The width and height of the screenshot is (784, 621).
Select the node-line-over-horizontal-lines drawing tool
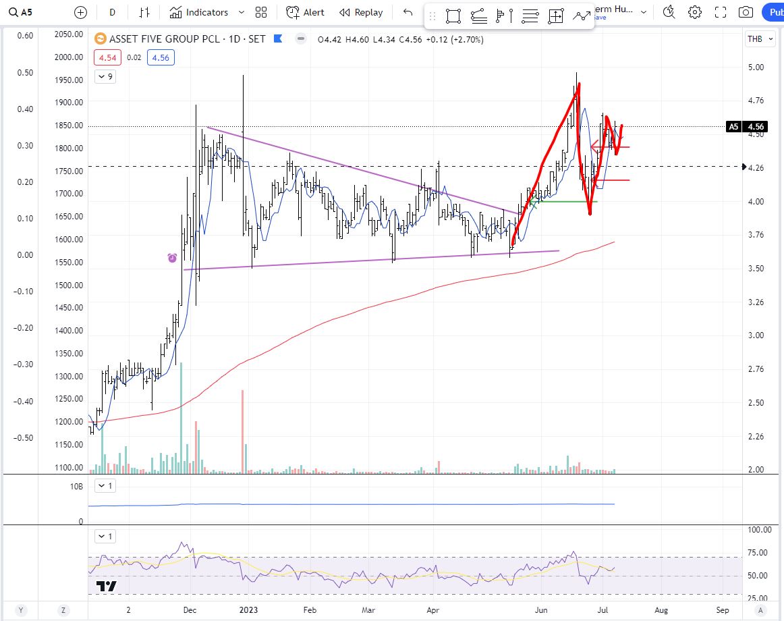(479, 16)
